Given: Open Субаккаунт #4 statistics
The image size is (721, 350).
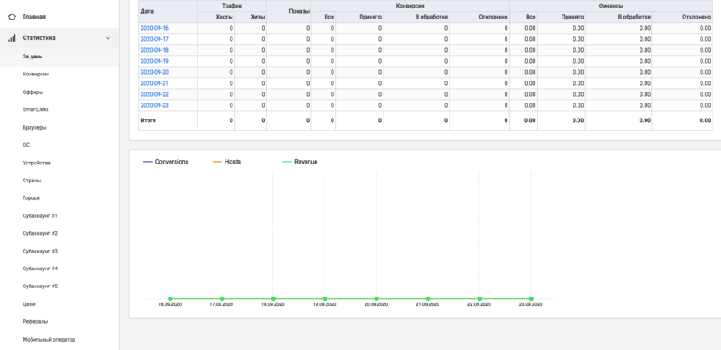Looking at the screenshot, I should click(40, 269).
